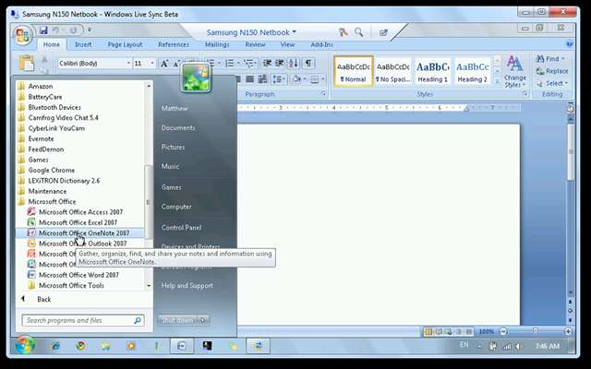Open Google Chrome from the taskbar
Viewport: 591px width, 369px height.
tap(80, 346)
